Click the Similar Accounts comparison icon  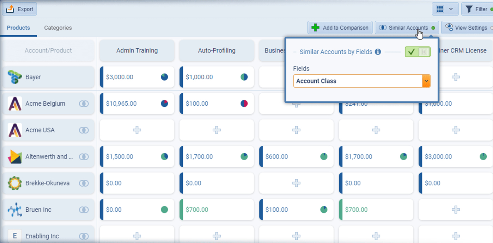coord(383,27)
